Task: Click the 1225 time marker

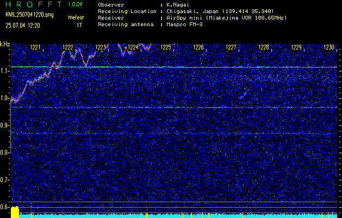Action: (166, 47)
